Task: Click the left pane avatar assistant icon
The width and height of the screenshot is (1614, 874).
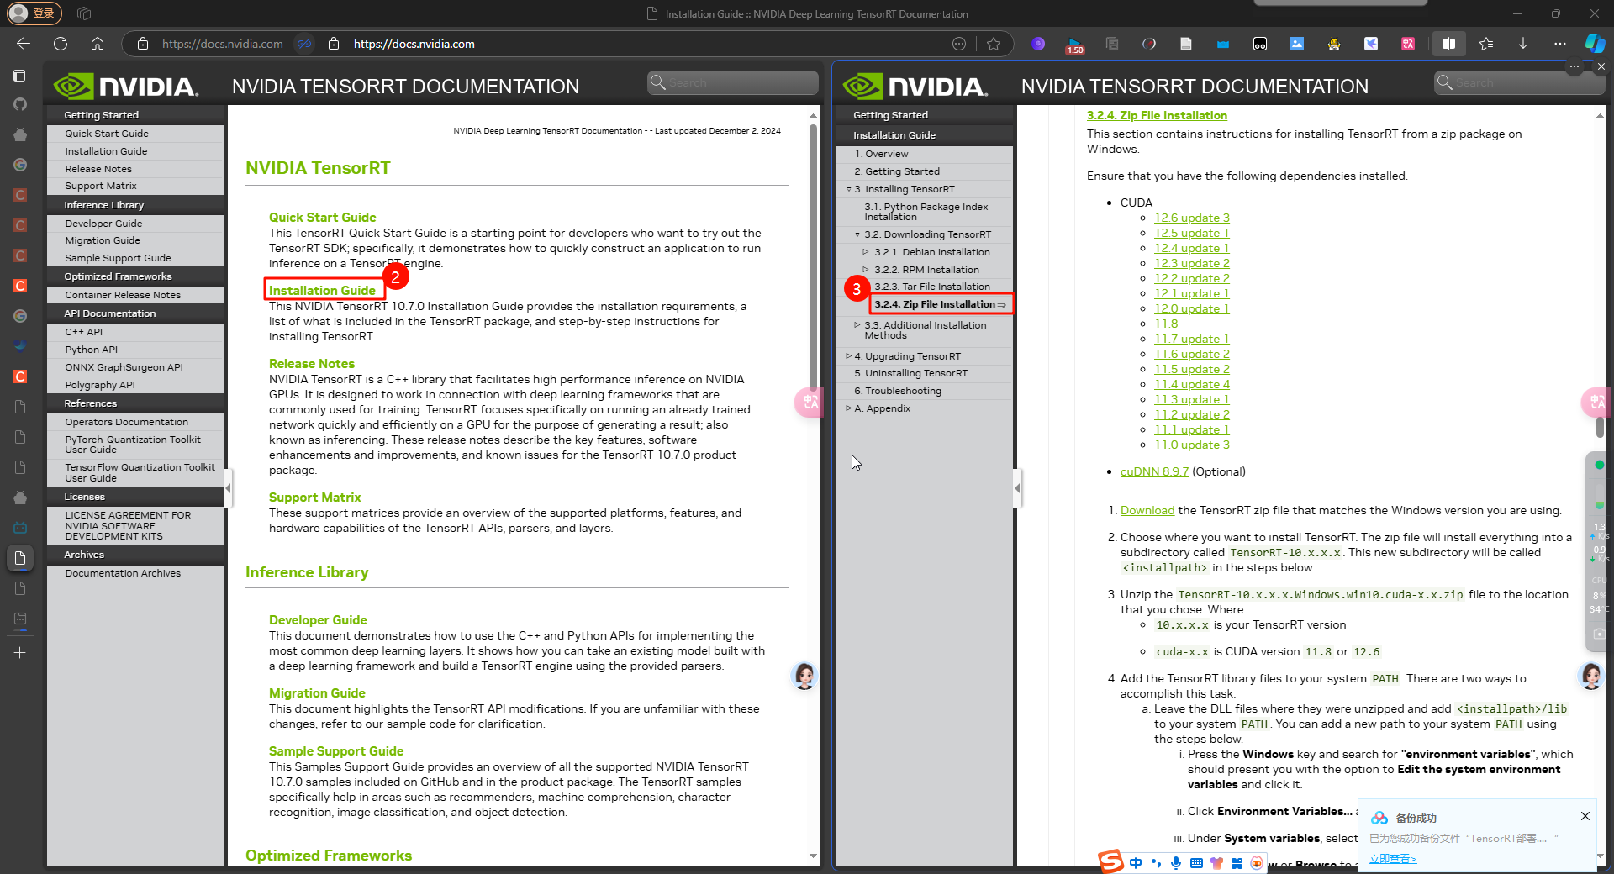Action: 804,676
